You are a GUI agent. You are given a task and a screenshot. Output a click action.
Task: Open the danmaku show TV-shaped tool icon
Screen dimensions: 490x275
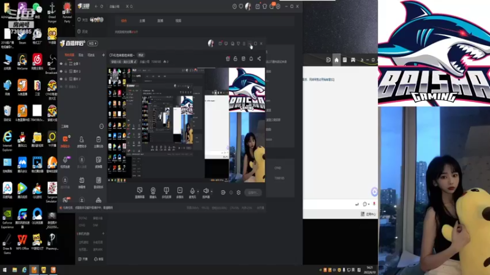[x=81, y=182]
